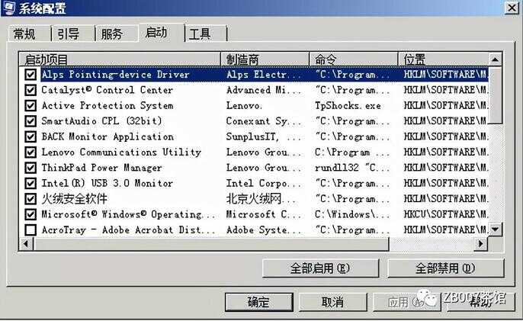Toggle Intel(R) USB 3.0 Monitor checkbox
Viewport: 523px width, 321px height.
click(x=30, y=183)
